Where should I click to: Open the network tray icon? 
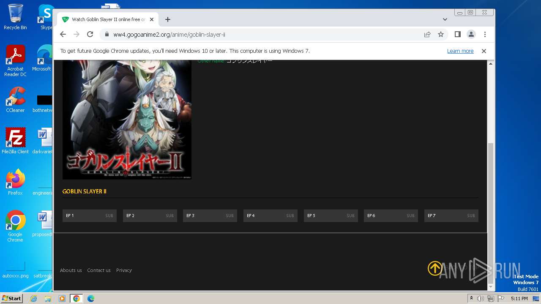click(491, 299)
